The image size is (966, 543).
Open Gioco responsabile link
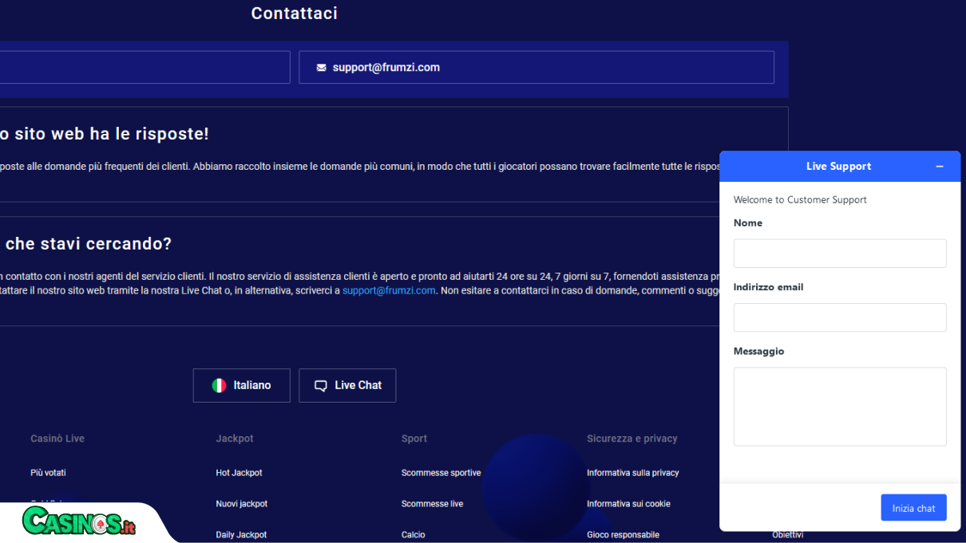pos(623,535)
